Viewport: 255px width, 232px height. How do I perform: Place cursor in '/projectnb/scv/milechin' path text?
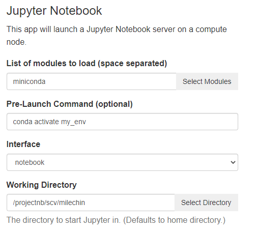click(49, 203)
